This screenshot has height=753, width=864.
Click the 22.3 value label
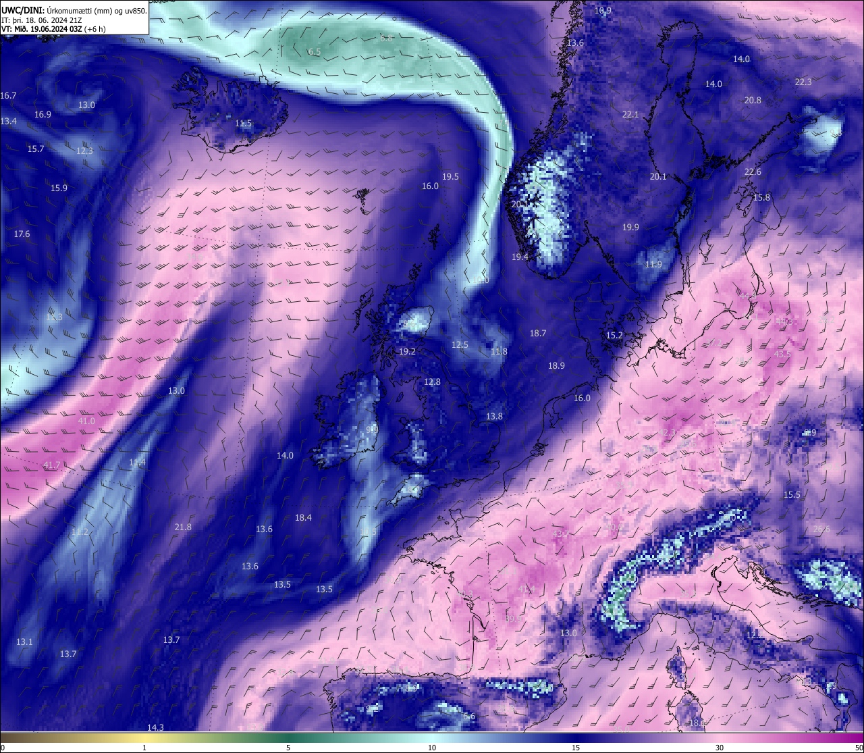click(803, 82)
